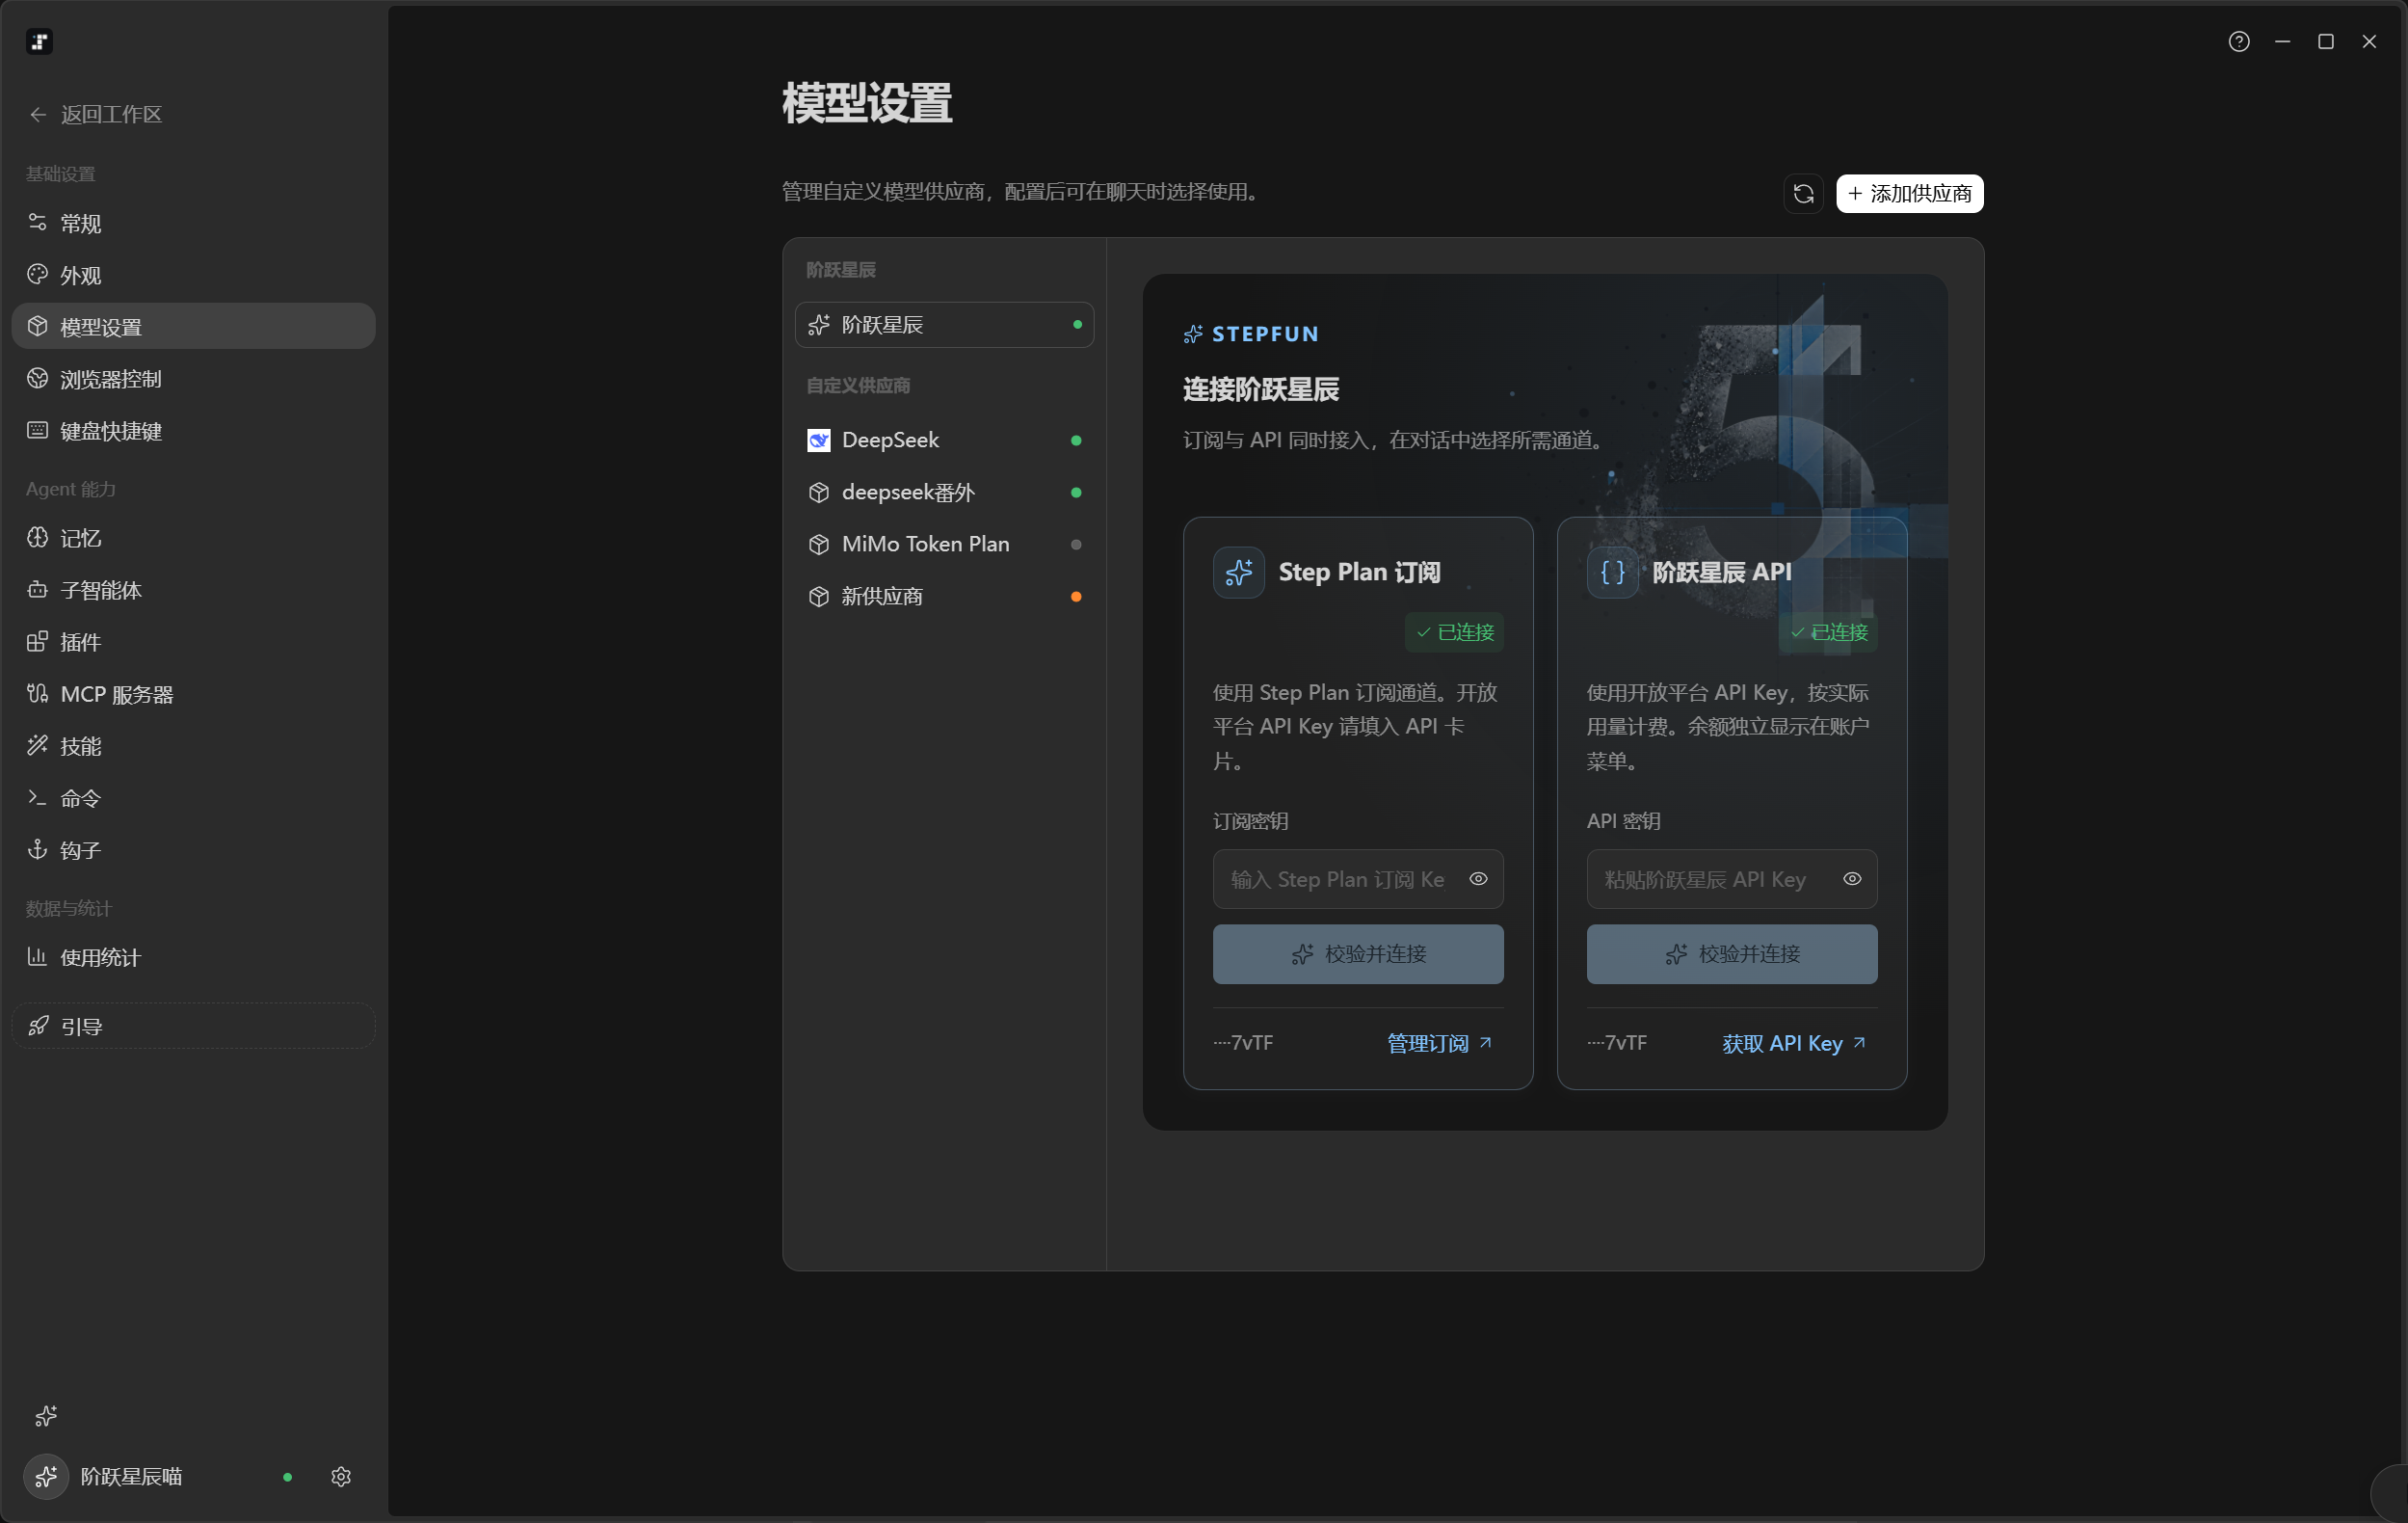Open the 记忆 section
The image size is (2408, 1523).
193,537
